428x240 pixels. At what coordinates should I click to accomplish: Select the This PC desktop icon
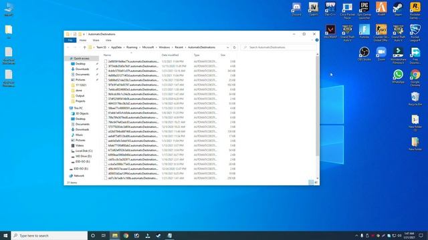pos(9,9)
